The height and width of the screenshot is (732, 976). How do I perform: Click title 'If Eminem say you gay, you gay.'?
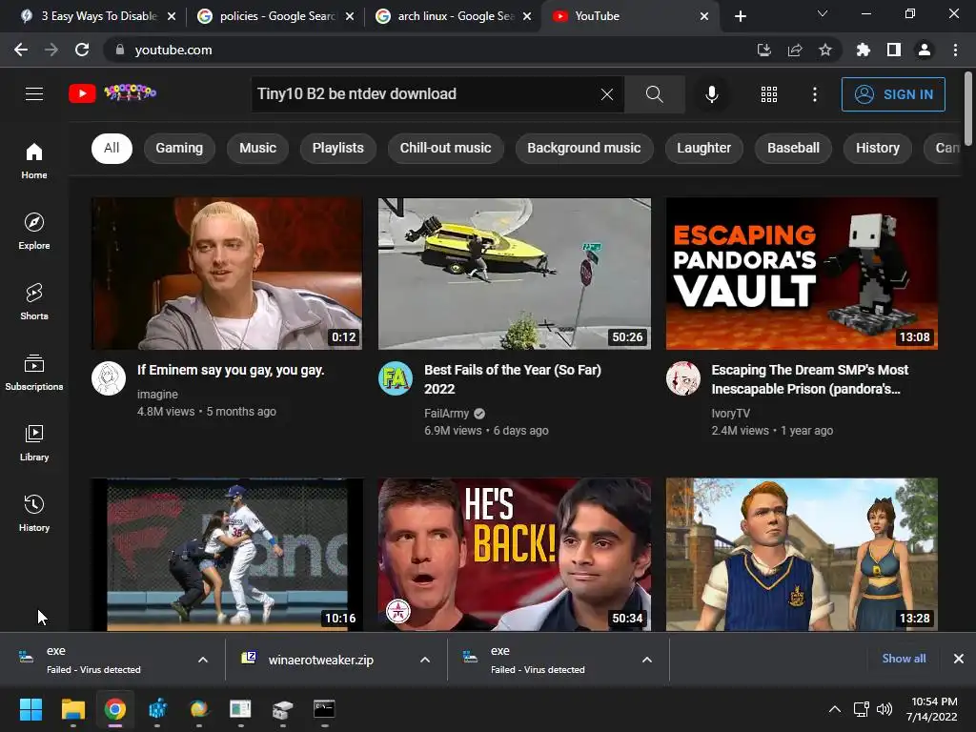(231, 371)
